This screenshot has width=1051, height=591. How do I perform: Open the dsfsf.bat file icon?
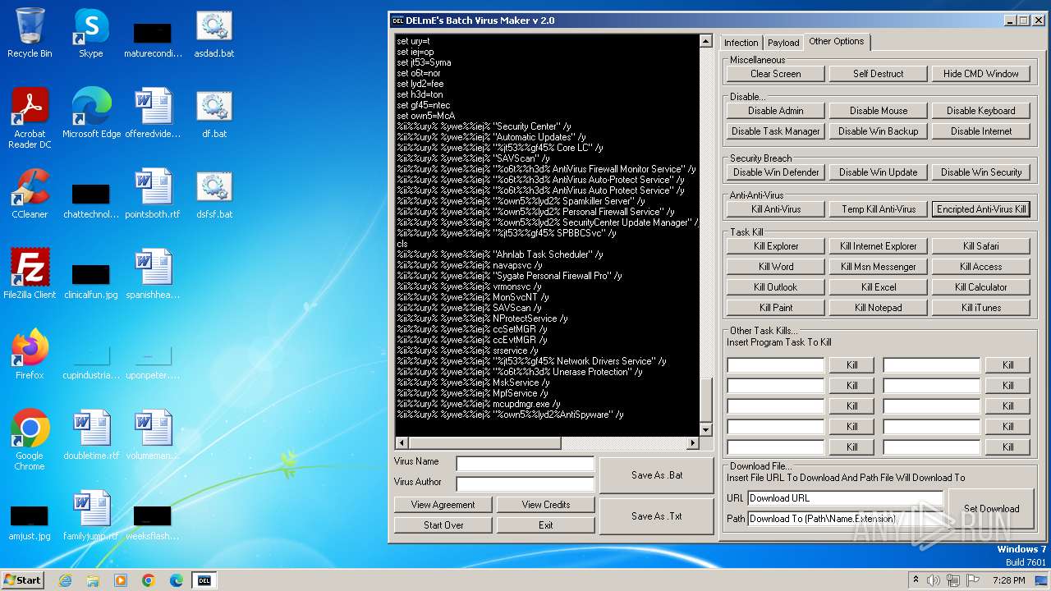pos(213,193)
